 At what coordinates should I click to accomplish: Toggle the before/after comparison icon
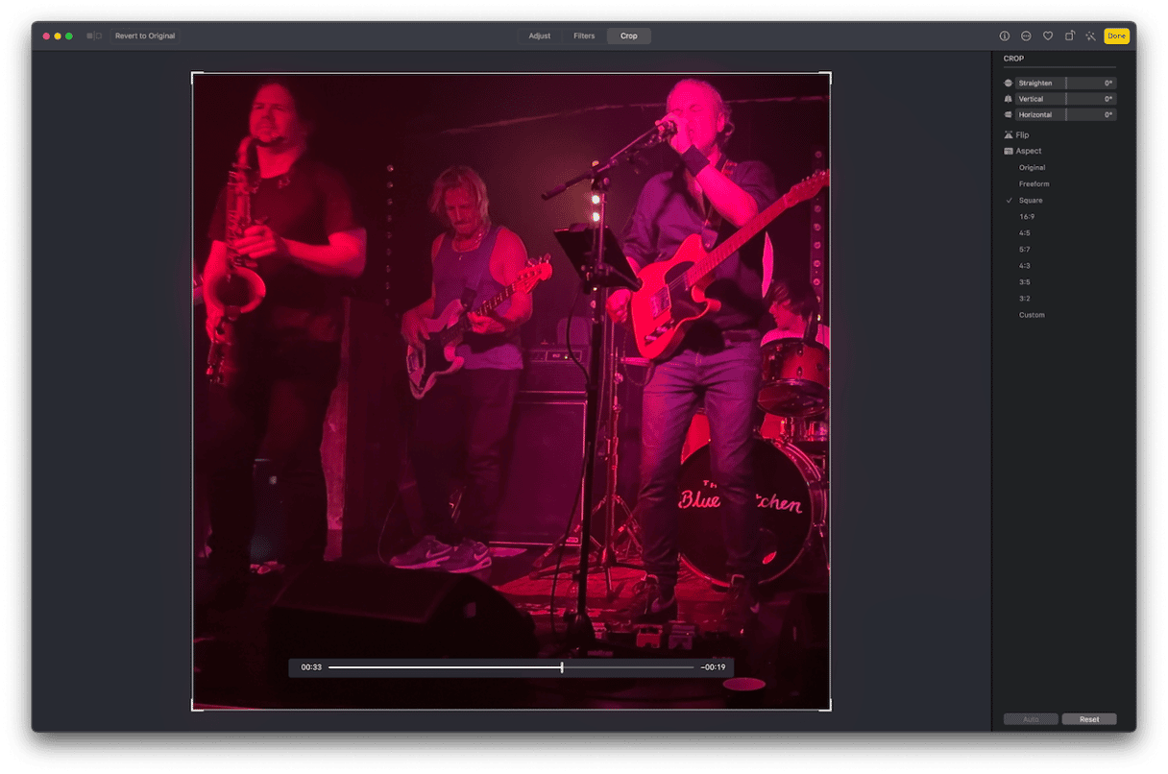[94, 36]
